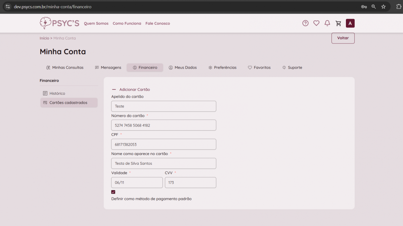Click the heart favorites icon in header
403x226 pixels.
click(316, 23)
